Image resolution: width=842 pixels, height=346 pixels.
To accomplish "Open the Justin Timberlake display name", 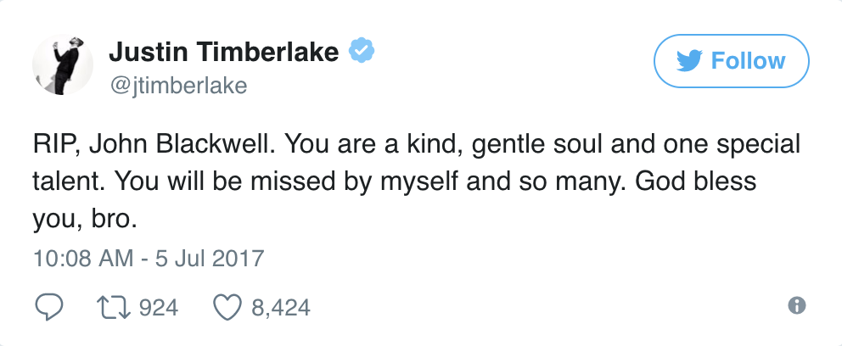I will tap(224, 53).
